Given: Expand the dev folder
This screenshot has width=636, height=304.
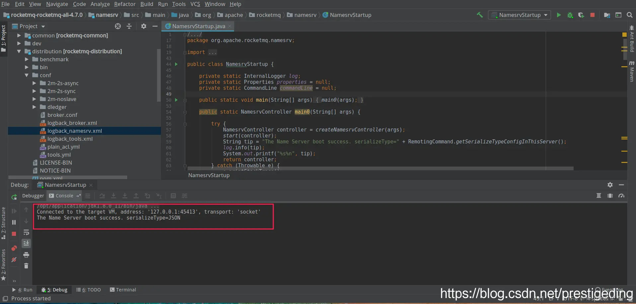Looking at the screenshot, I should (x=19, y=43).
